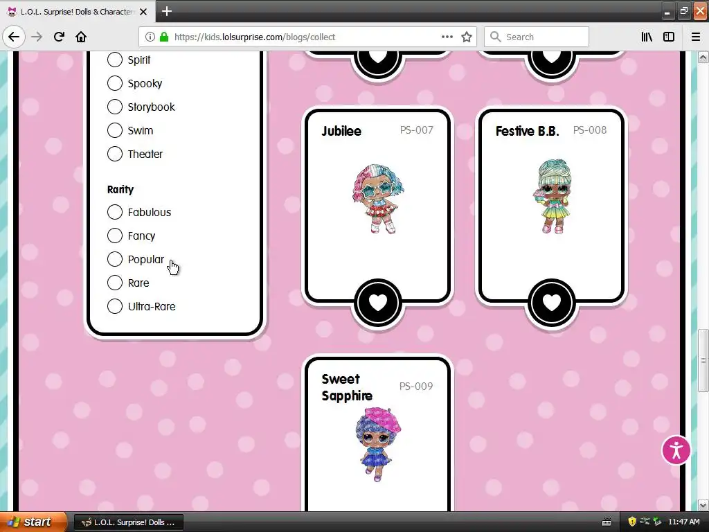
Task: Click the page scrollbar up arrow
Action: click(x=703, y=57)
